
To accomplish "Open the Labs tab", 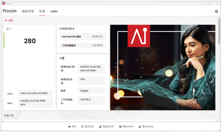I will (54, 11).
